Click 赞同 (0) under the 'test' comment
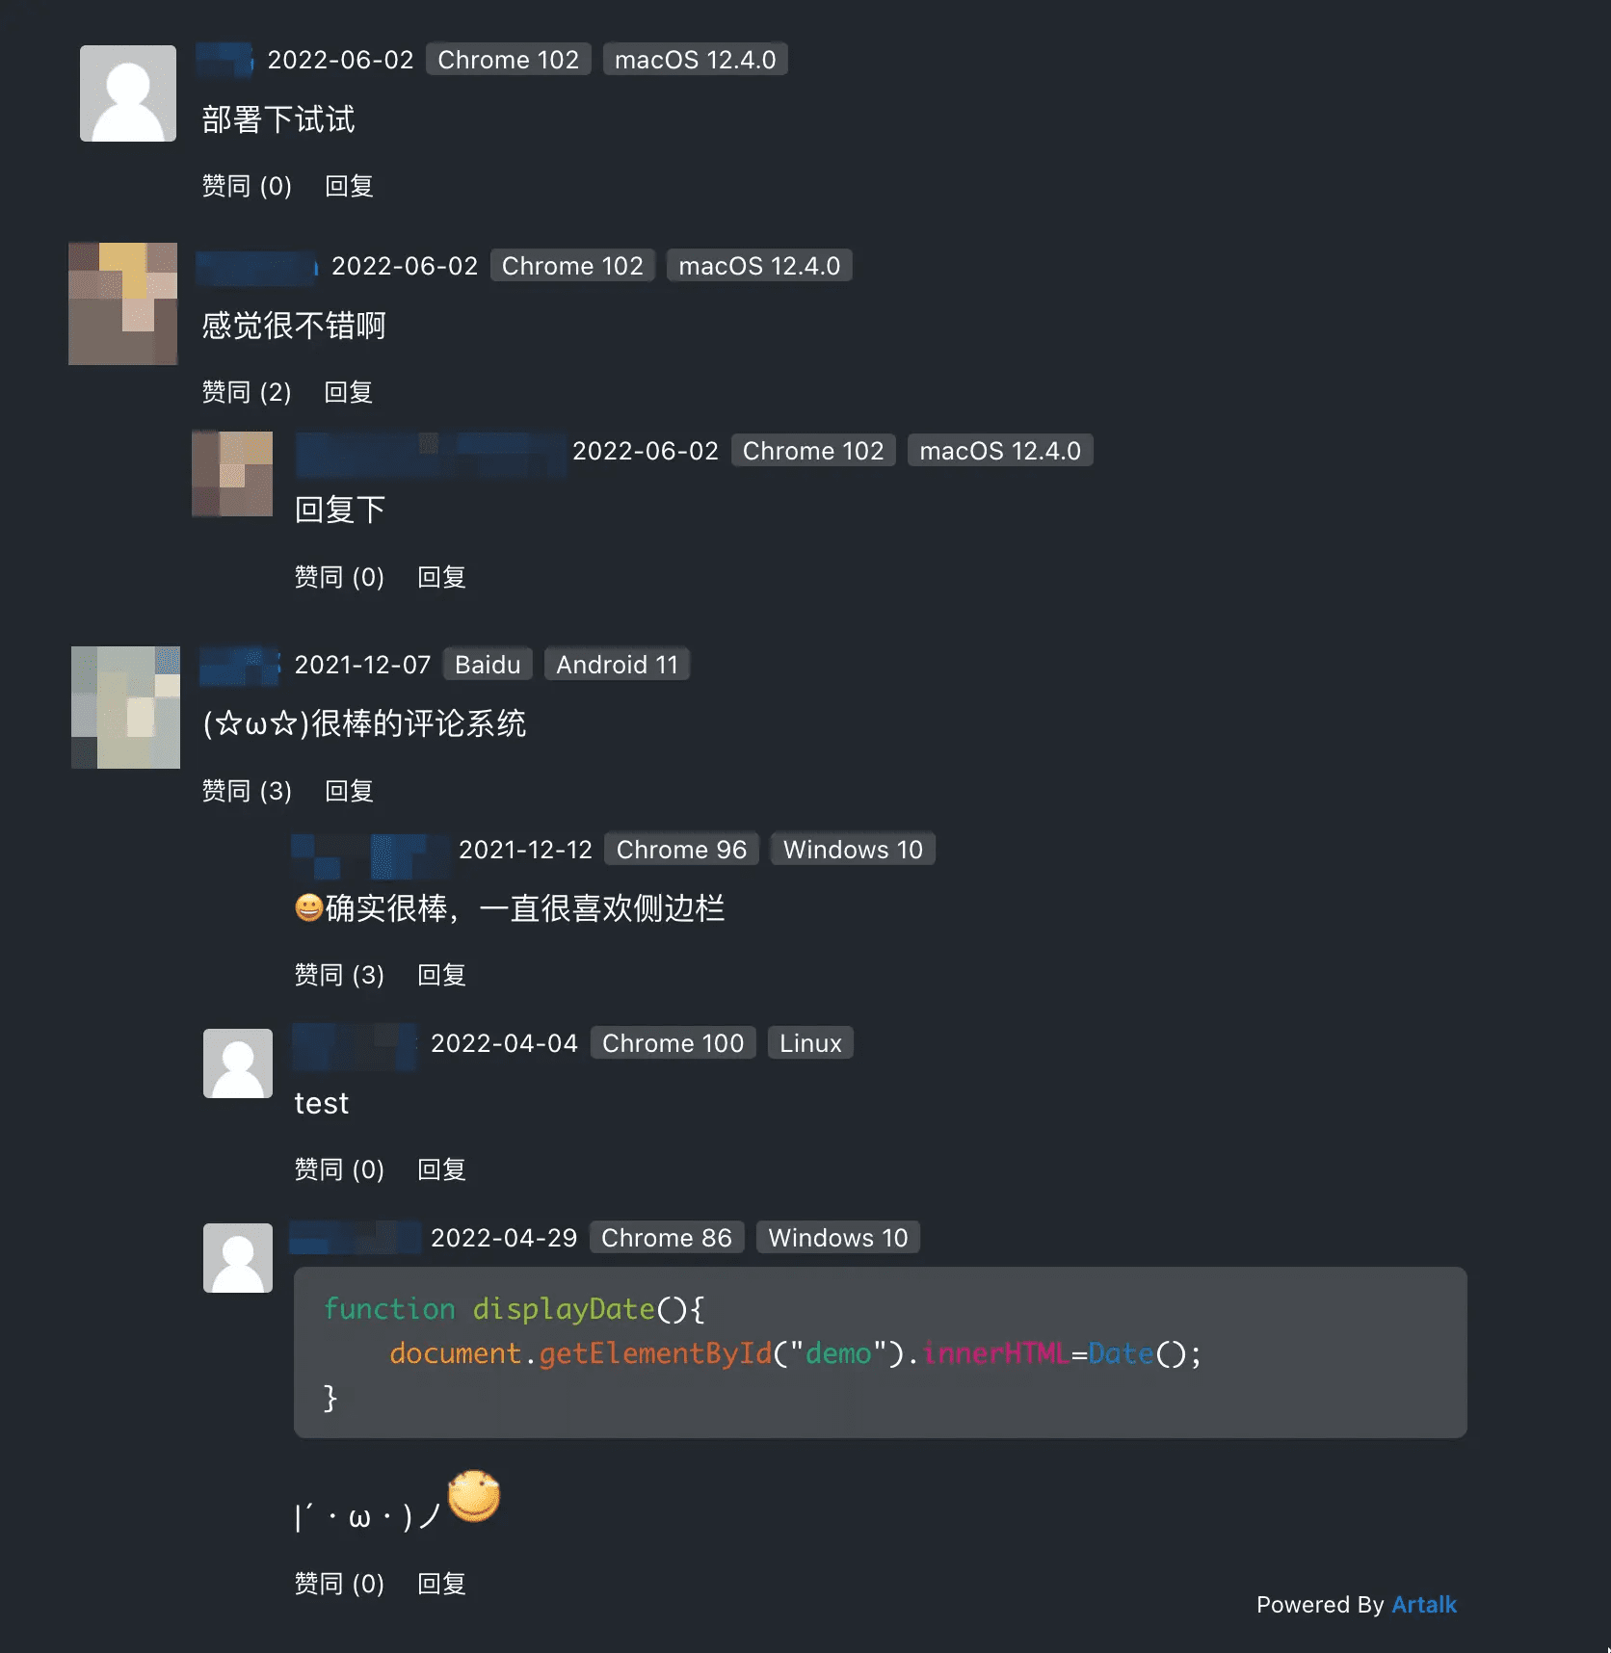The height and width of the screenshot is (1653, 1611). 339,1169
